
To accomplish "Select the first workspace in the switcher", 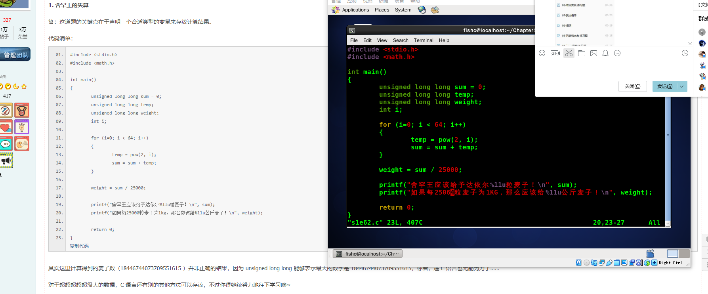I will click(672, 254).
